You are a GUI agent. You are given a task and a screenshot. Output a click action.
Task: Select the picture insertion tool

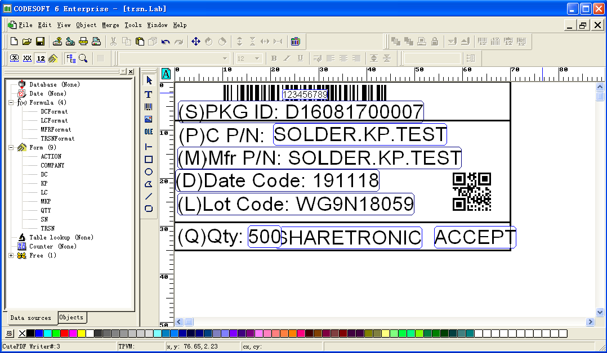149,119
